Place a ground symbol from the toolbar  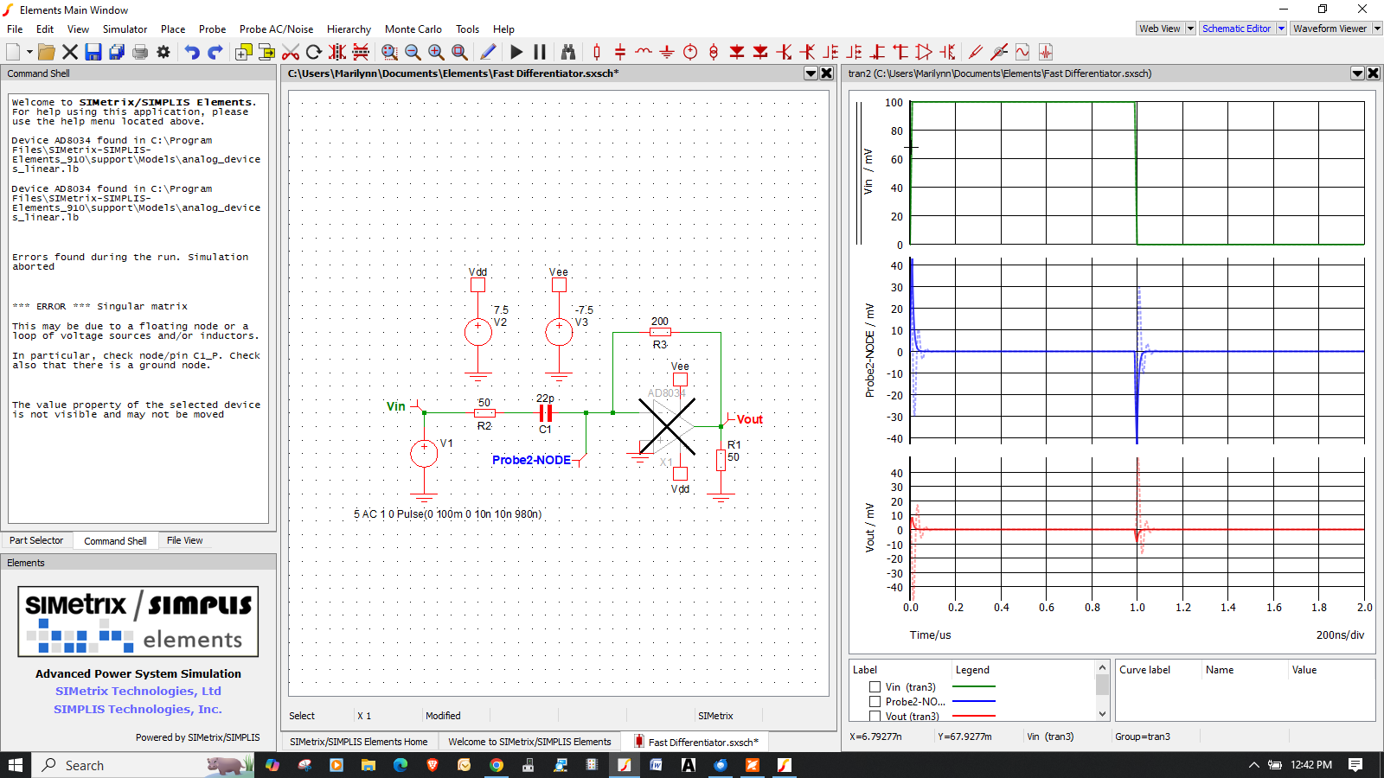[667, 52]
